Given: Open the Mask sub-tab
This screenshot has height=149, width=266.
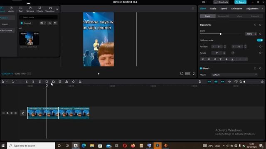Looking at the screenshot, I should coord(239,16).
